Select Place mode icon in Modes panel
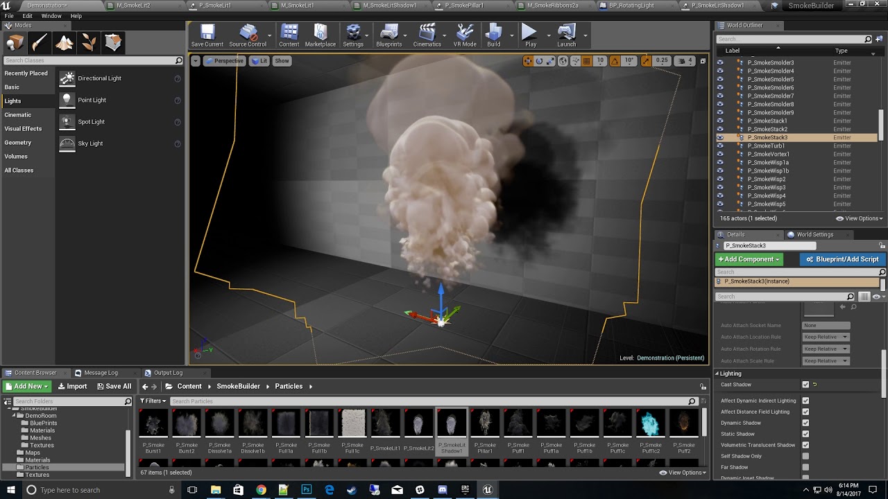888x499 pixels. [x=15, y=43]
